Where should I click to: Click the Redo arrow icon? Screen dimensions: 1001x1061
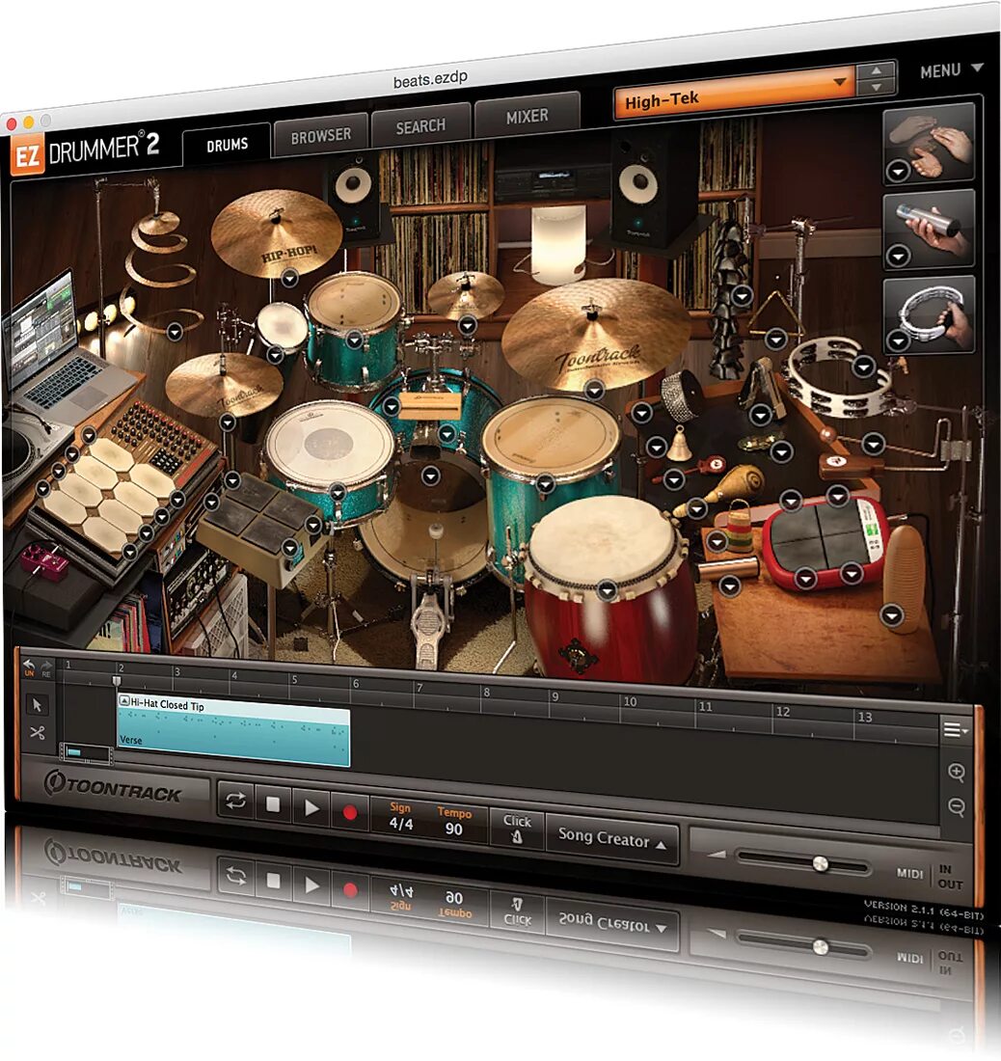46,667
